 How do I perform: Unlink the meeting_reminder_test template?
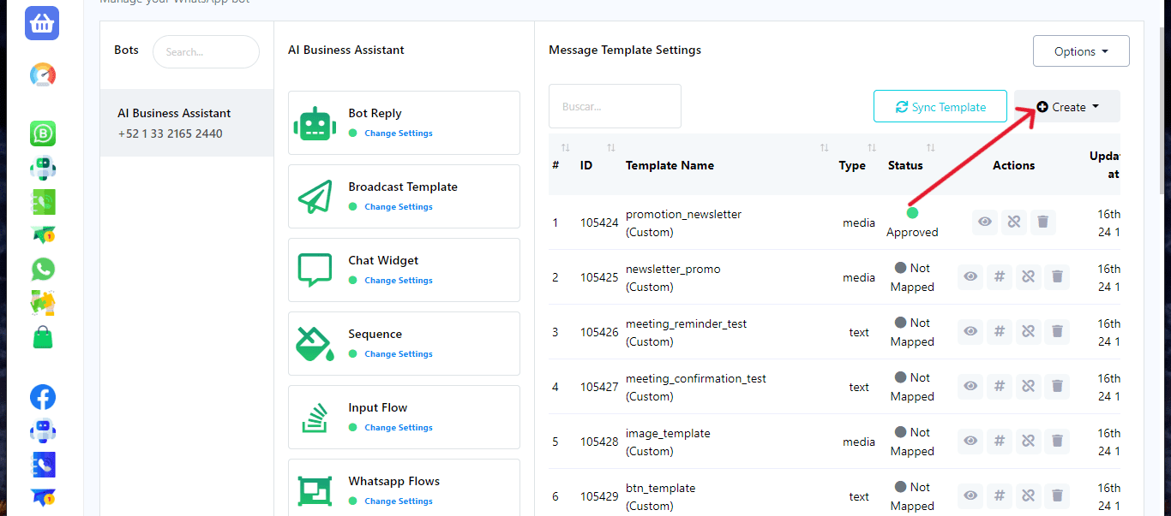click(x=1028, y=332)
